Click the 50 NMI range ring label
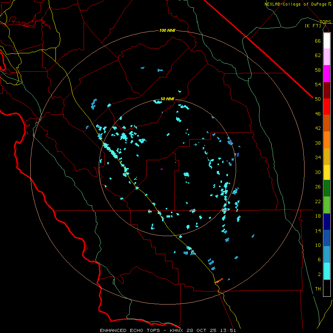The height and width of the screenshot is (333, 333). pyautogui.click(x=167, y=99)
